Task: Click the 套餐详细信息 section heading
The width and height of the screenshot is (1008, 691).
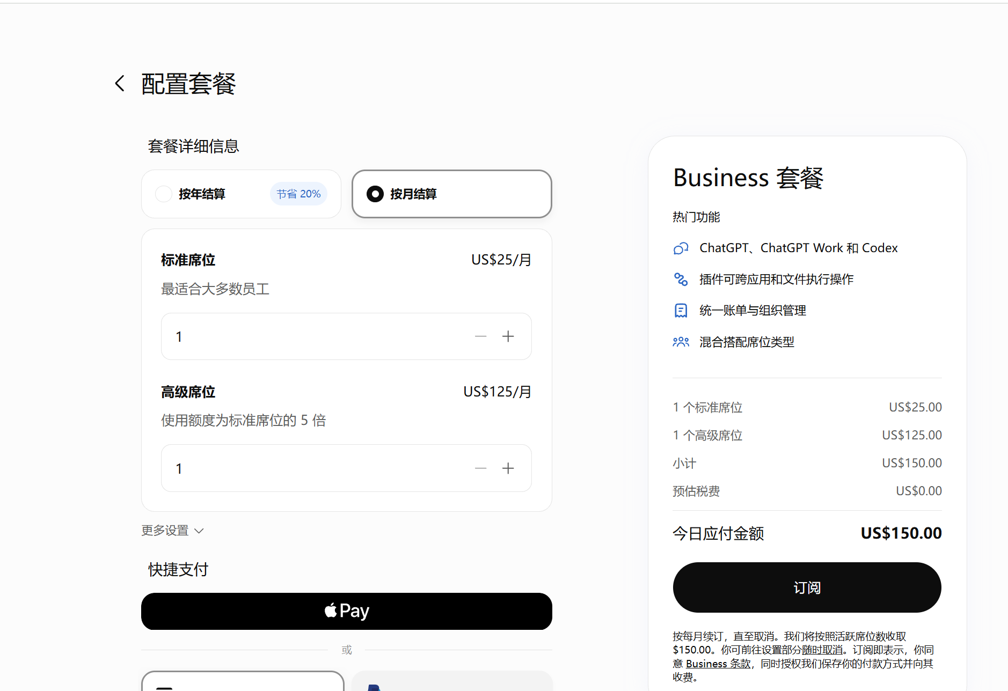Action: [x=193, y=146]
